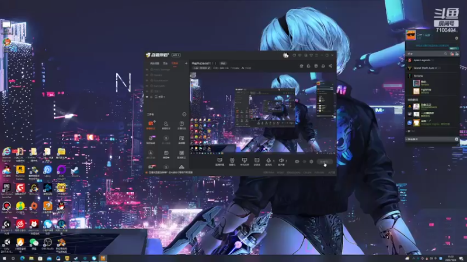Switch to red active scene tab

point(175,63)
